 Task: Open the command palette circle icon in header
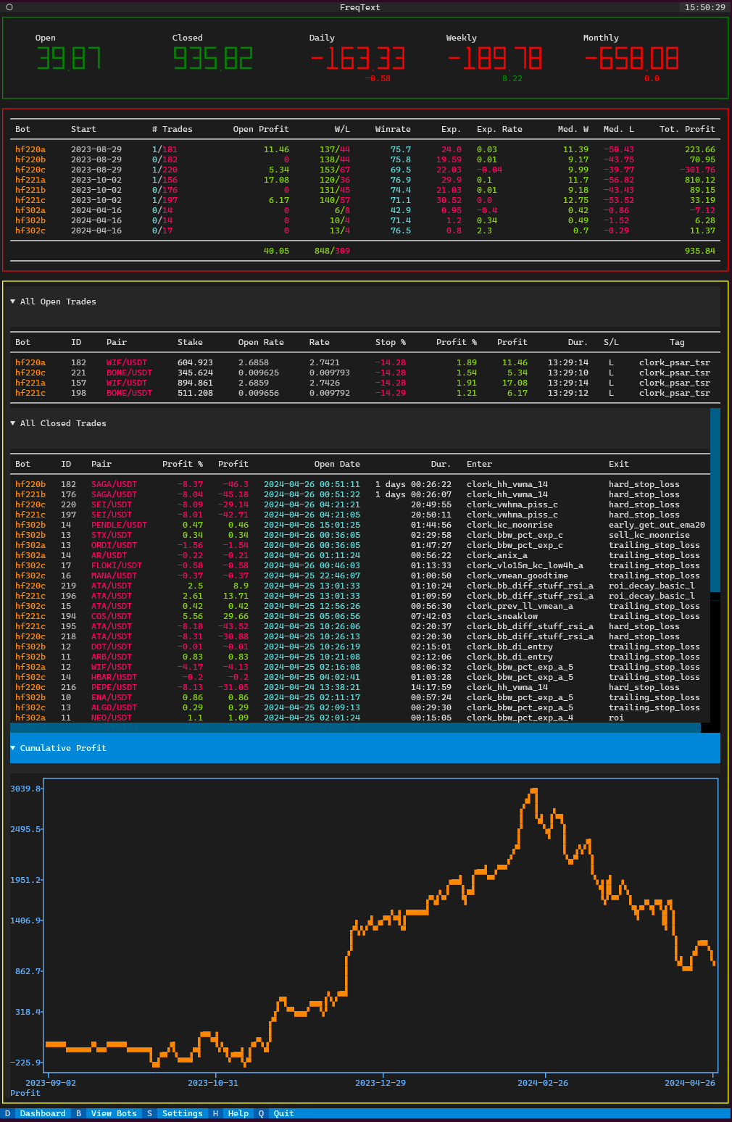(x=9, y=7)
